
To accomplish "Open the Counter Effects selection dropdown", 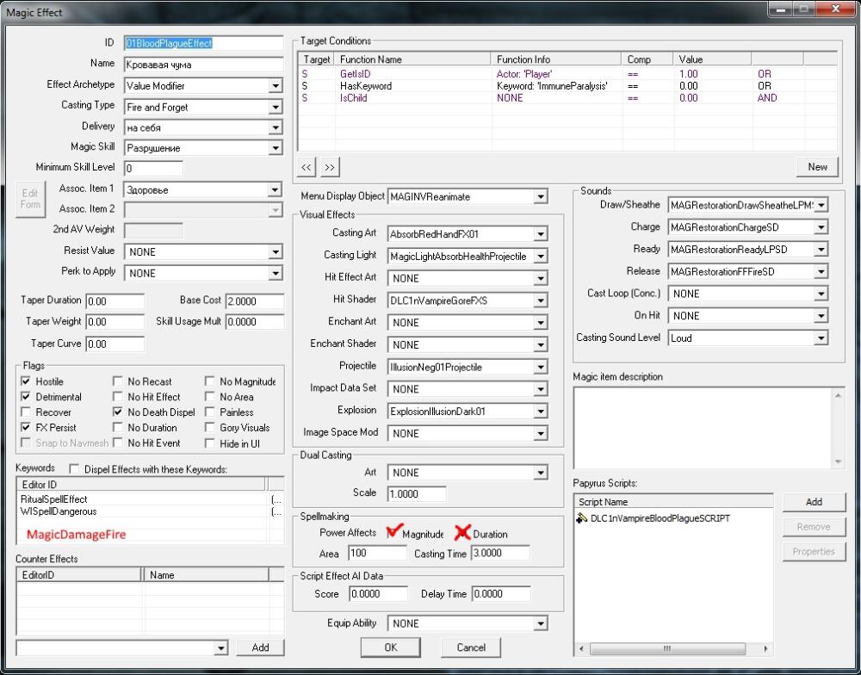I will (x=220, y=648).
